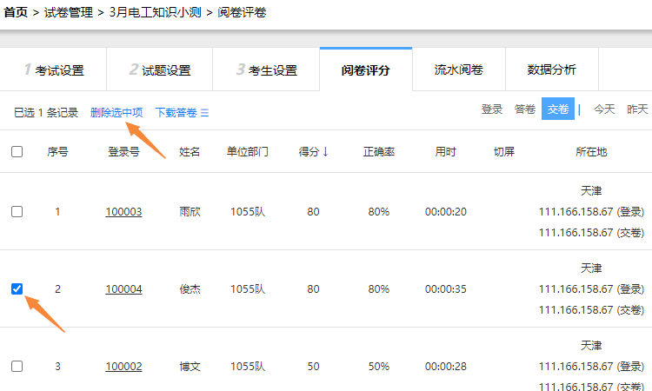The width and height of the screenshot is (652, 391).
Task: Switch to 考试设置 tab
Action: coord(53,70)
